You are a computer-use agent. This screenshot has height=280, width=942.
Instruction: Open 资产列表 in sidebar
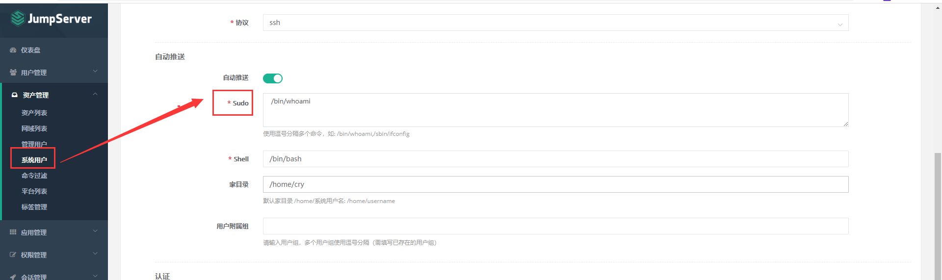pyautogui.click(x=34, y=113)
